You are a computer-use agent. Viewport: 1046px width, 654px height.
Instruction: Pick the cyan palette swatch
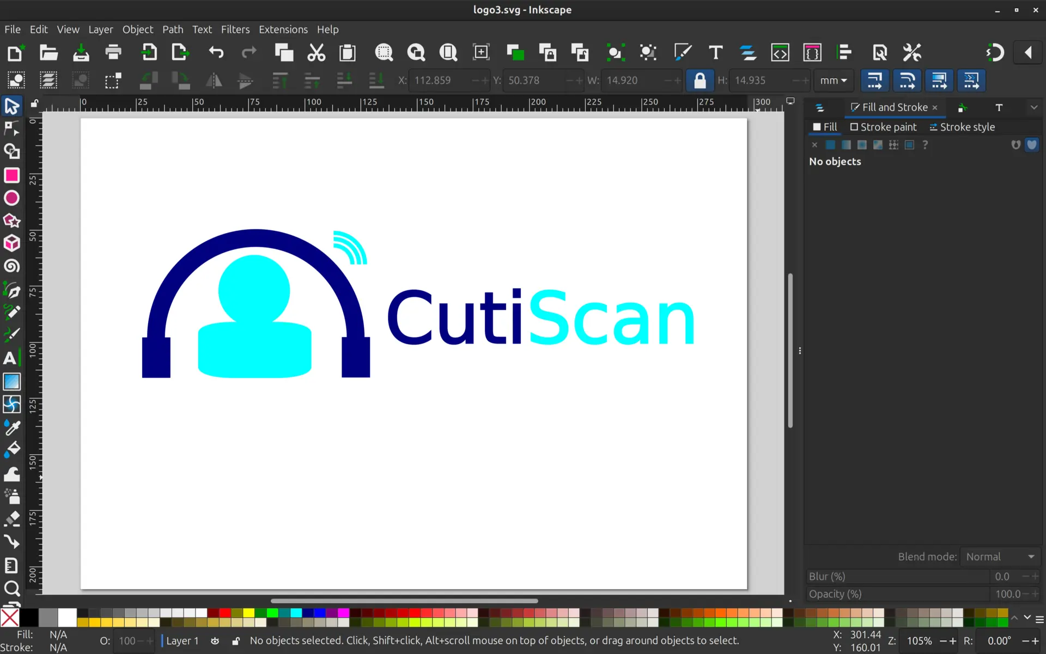click(296, 613)
